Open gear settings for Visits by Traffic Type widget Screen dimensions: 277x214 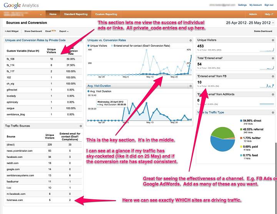273,112
